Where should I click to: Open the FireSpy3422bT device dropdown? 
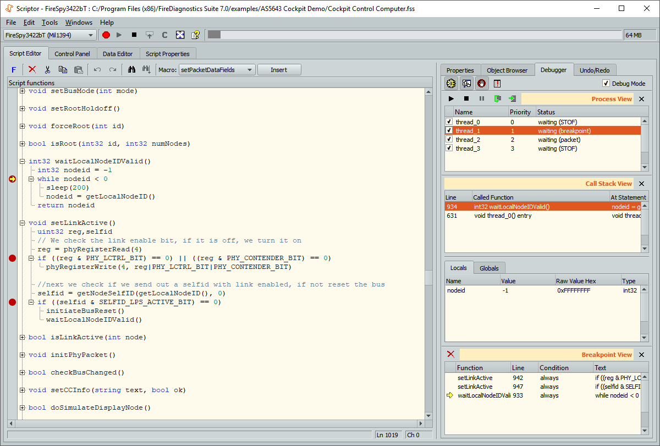click(50, 35)
